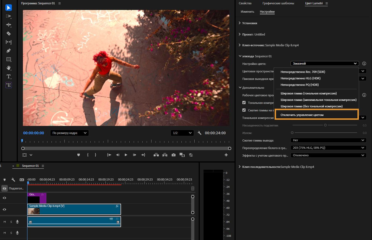The height and width of the screenshot is (240, 372).
Task: Select the Razor tool in toolbar
Action: click(x=9, y=33)
